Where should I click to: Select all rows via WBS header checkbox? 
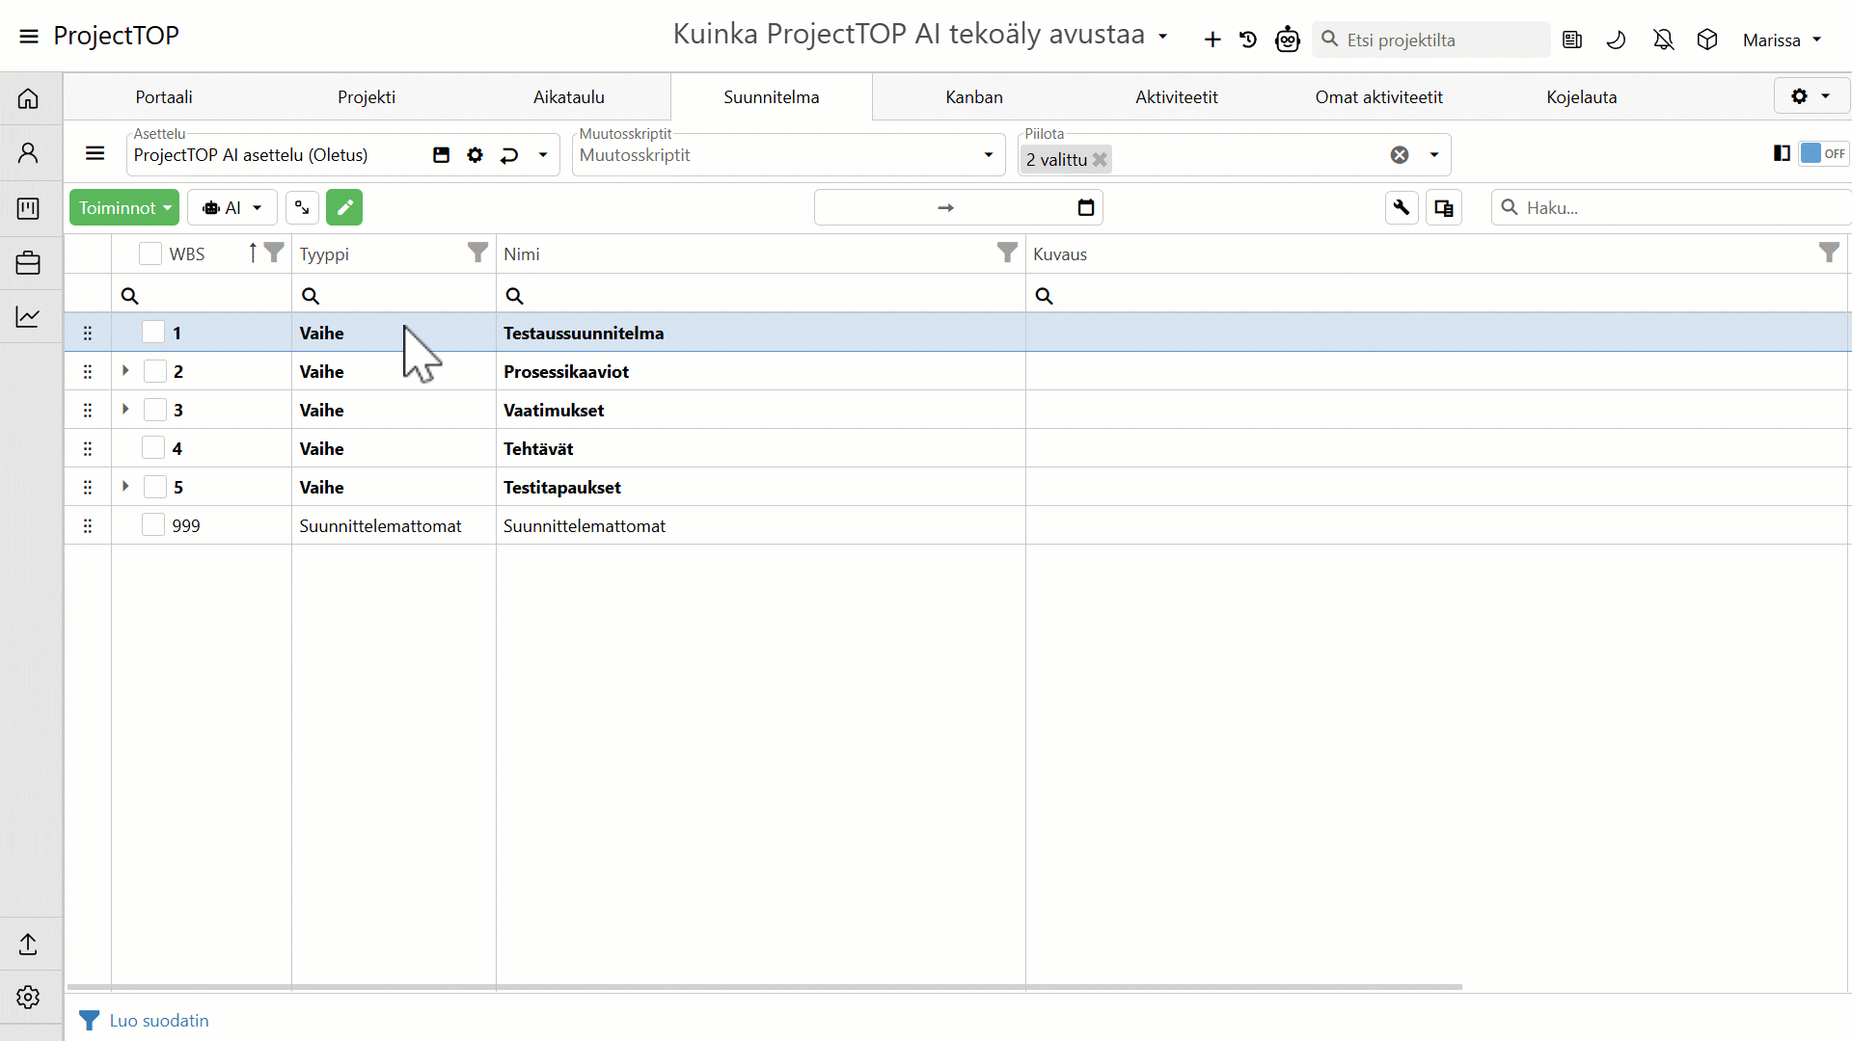point(150,254)
